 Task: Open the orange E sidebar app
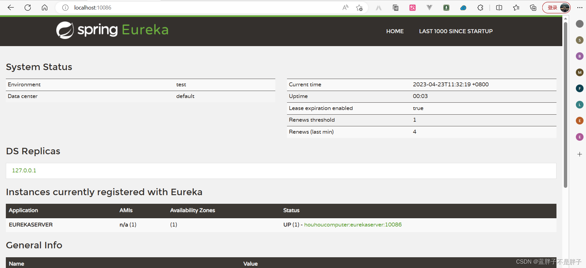[x=580, y=121]
